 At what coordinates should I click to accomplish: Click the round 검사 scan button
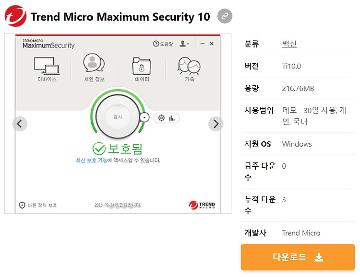tap(118, 117)
